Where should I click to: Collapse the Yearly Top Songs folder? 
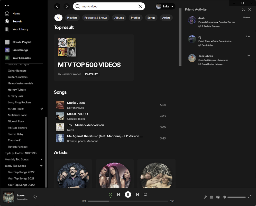point(41,166)
